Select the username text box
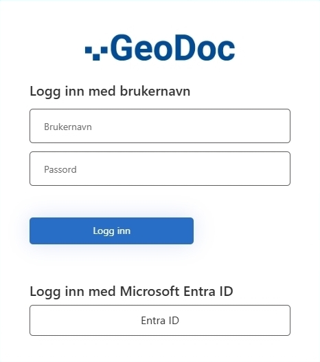320x362 pixels. pos(160,126)
